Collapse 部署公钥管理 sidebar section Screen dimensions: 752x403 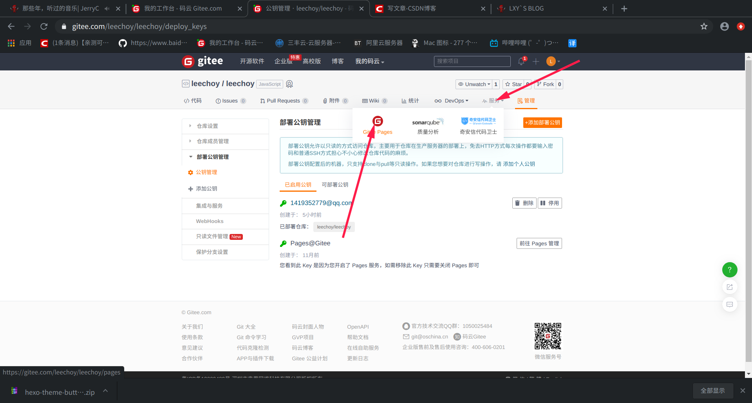tap(225, 157)
